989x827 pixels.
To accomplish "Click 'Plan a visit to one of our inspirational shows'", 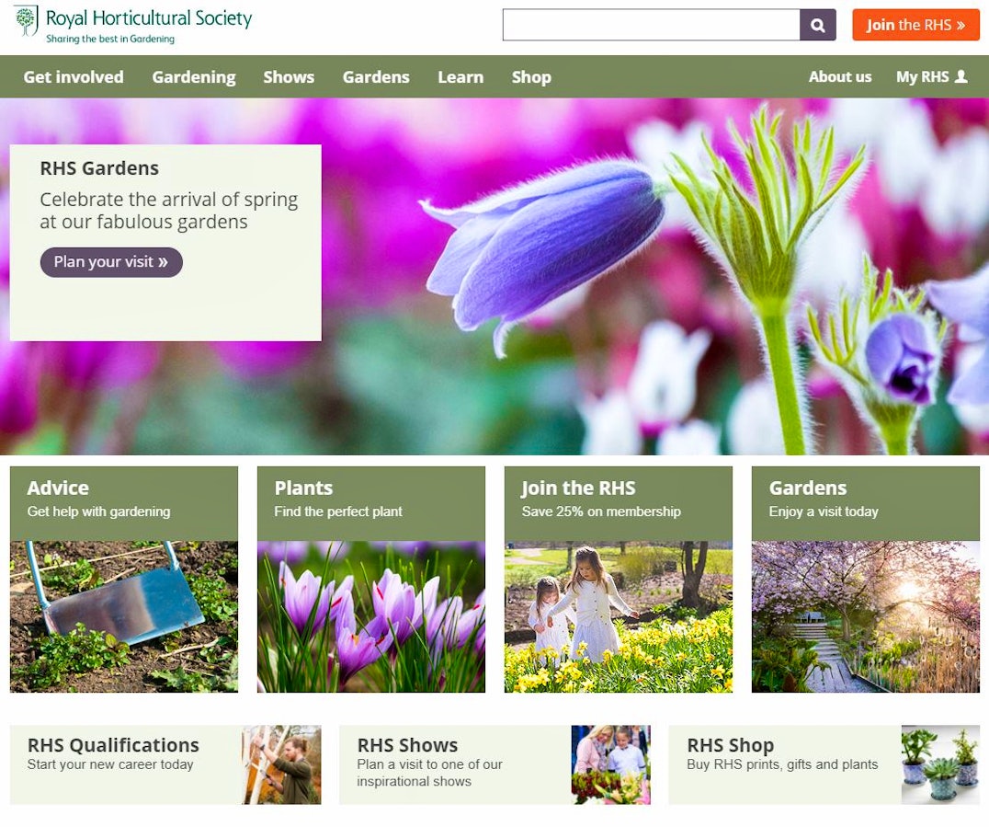I will click(x=429, y=773).
